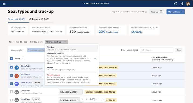Sort by Name using the up arrow
193x103 pixels.
23,58
